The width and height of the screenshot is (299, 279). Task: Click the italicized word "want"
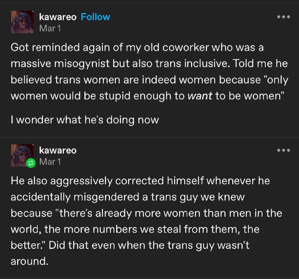200,96
